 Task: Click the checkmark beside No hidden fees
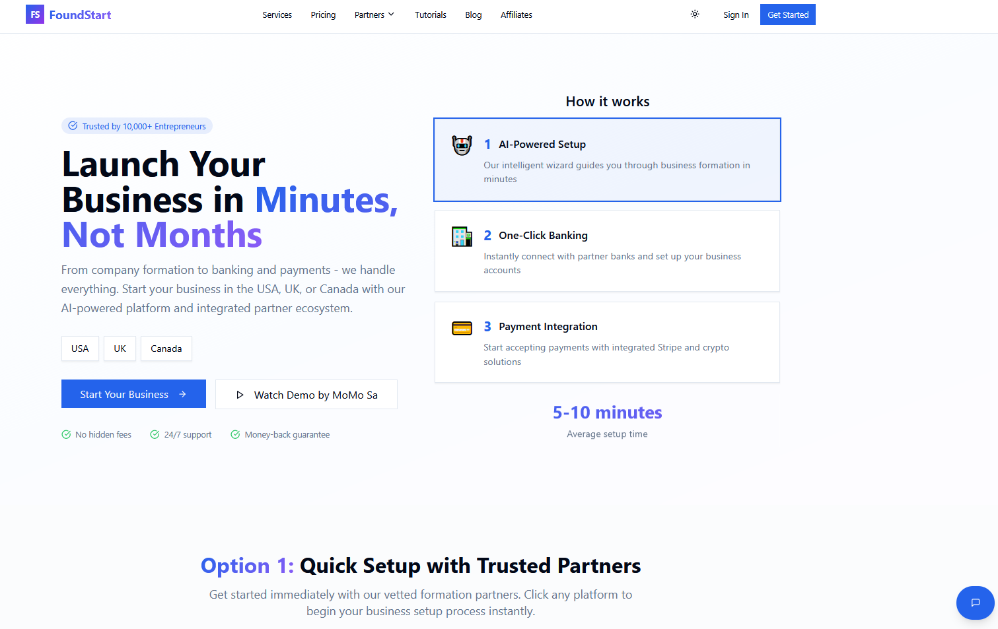66,434
